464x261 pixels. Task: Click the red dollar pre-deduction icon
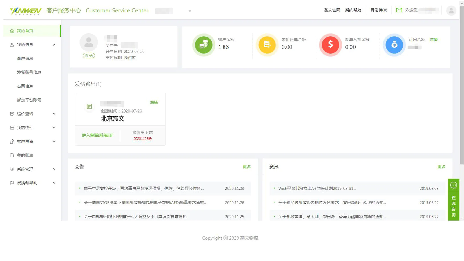tap(330, 45)
